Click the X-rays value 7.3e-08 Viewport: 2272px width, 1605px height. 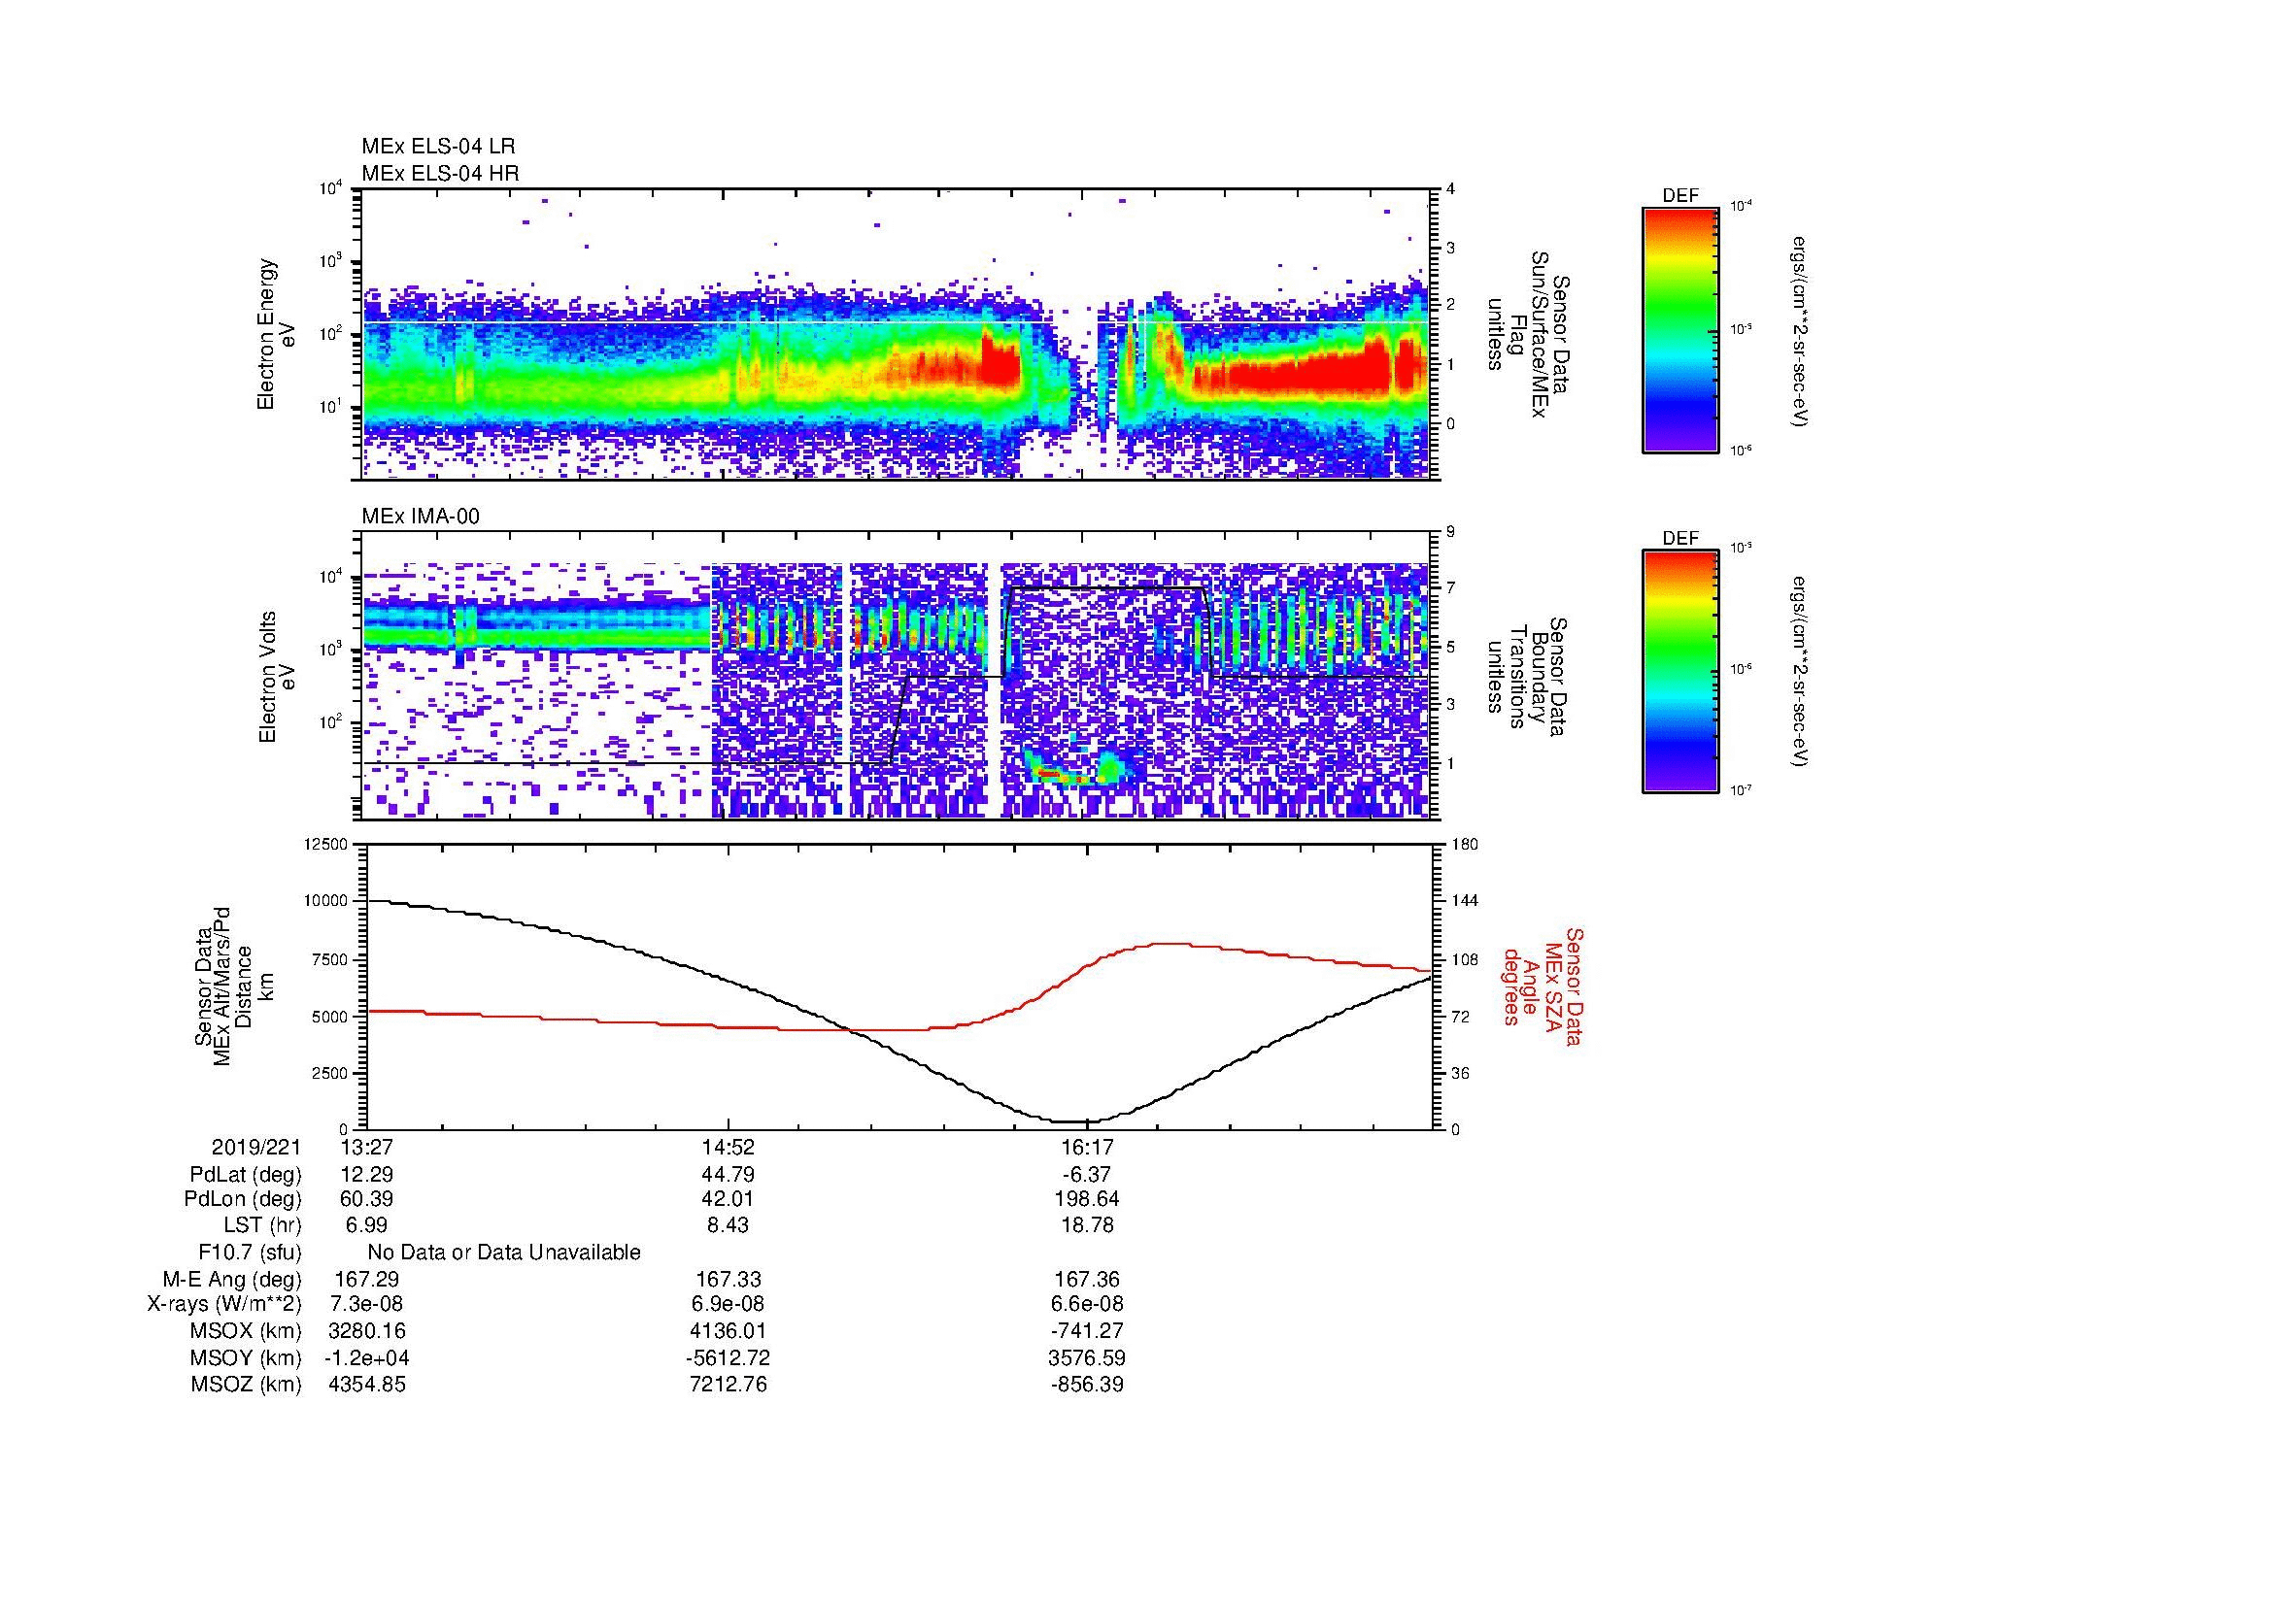click(x=366, y=1305)
